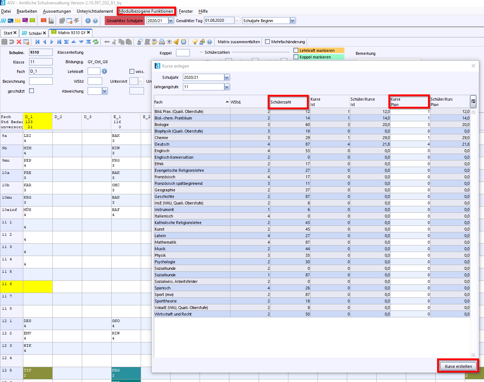Image resolution: width=484 pixels, height=382 pixels.
Task: Click Matrix zusammenfalten button
Action: 239,42
